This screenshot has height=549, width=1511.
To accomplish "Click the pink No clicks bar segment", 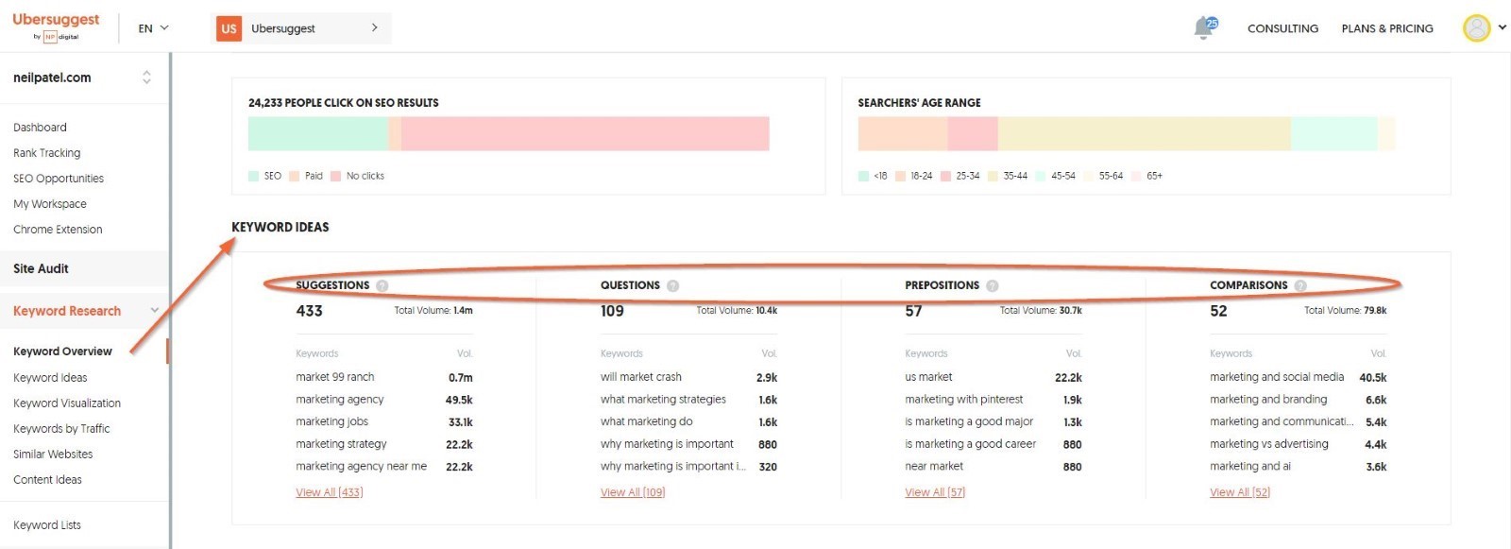I will [585, 134].
